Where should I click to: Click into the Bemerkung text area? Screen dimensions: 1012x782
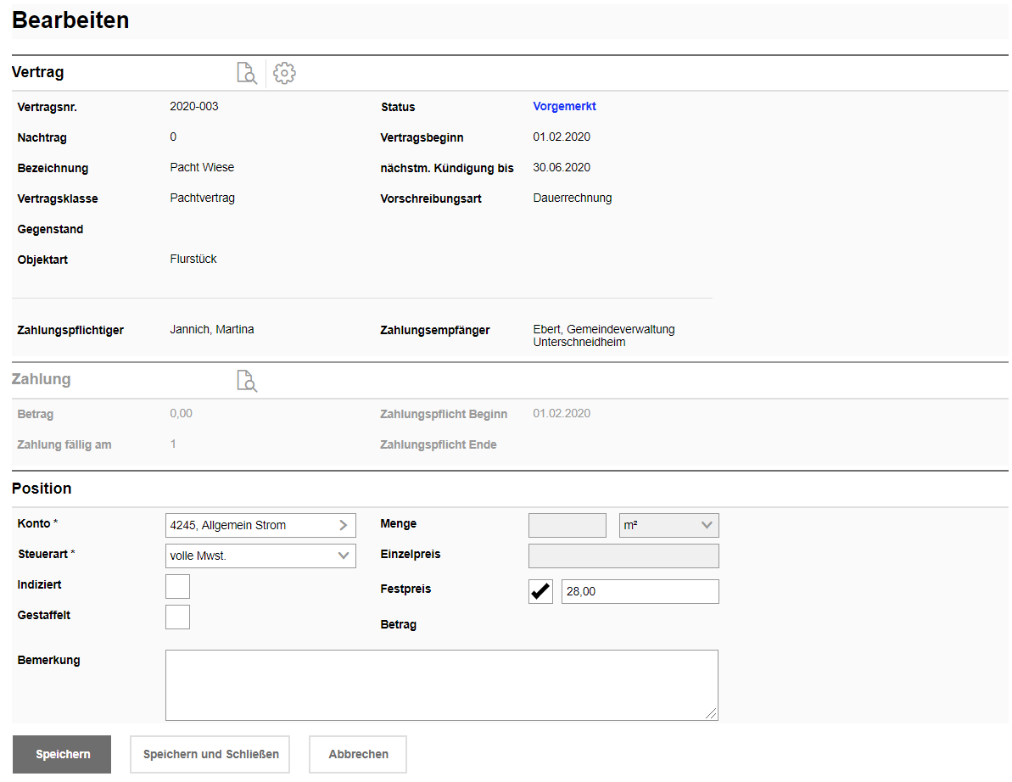coord(441,684)
